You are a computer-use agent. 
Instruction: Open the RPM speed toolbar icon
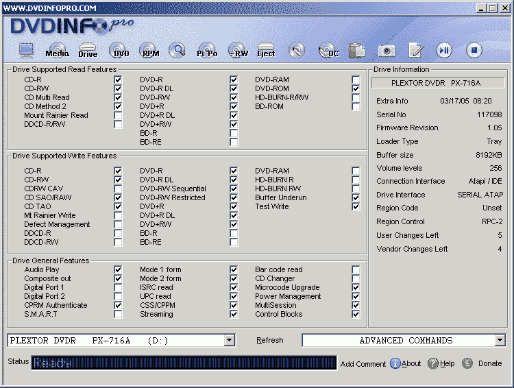pos(149,50)
